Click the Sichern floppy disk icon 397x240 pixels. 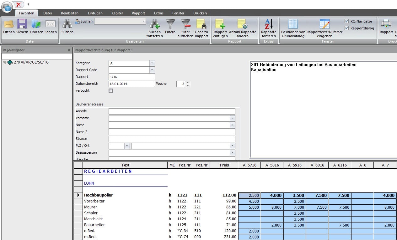pos(22,24)
